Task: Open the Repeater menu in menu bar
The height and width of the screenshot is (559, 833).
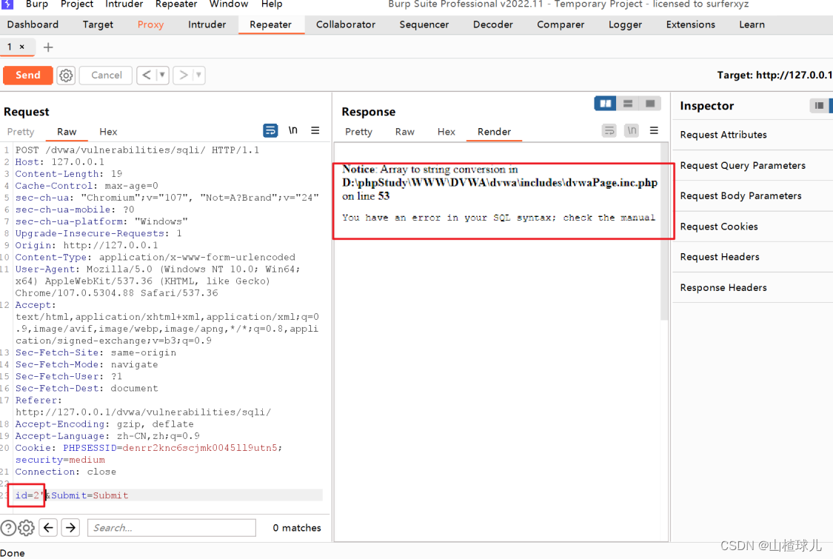Action: 176,4
